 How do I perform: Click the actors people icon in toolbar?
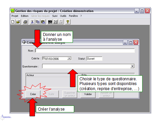coord(50,22)
